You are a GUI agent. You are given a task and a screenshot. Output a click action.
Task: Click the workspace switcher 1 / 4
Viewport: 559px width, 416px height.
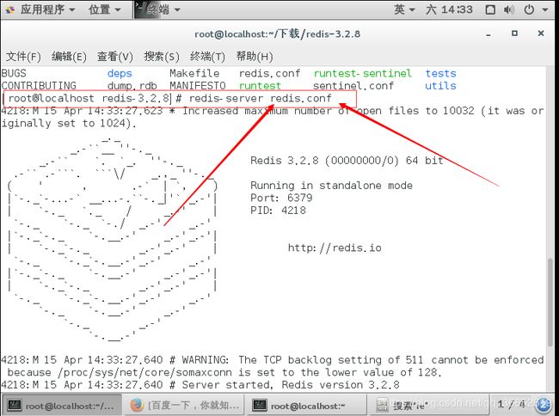click(x=511, y=405)
